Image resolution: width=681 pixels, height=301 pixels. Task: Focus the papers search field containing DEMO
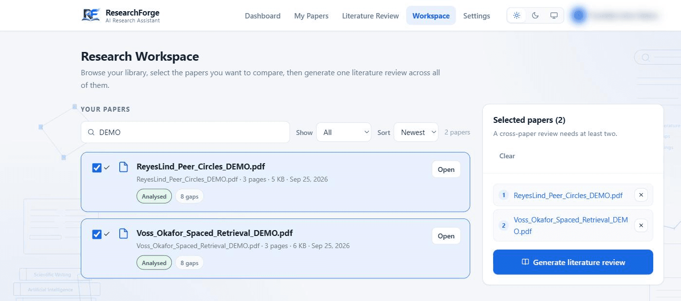pos(185,132)
